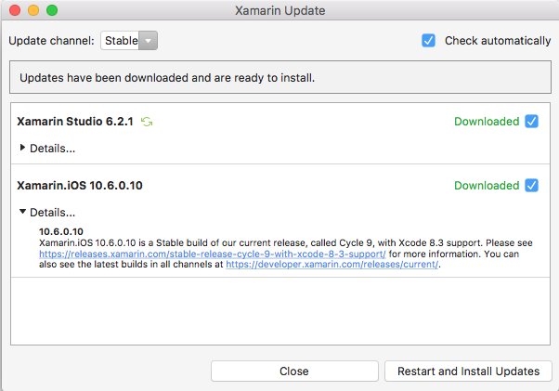Click Downloaded status for Xamarin Studio
559x391 pixels.
487,122
